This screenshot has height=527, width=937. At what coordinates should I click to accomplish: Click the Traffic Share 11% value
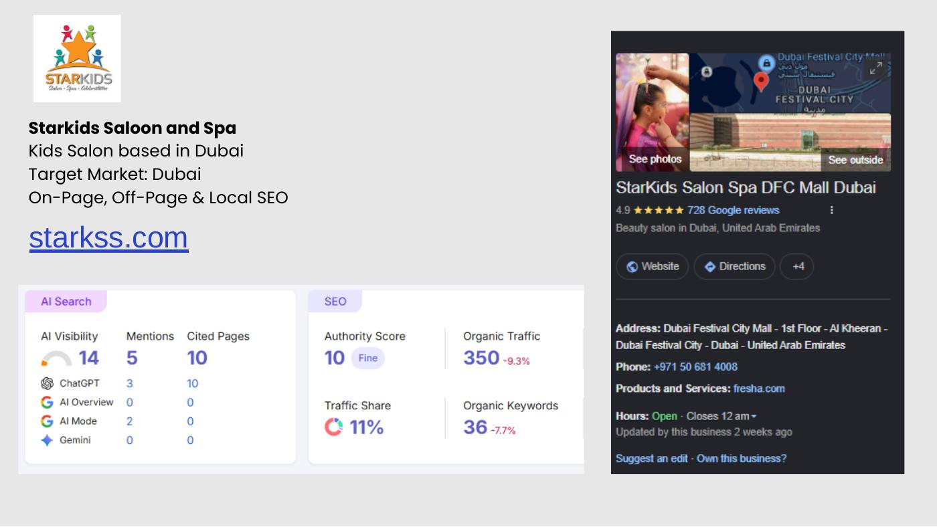click(366, 427)
